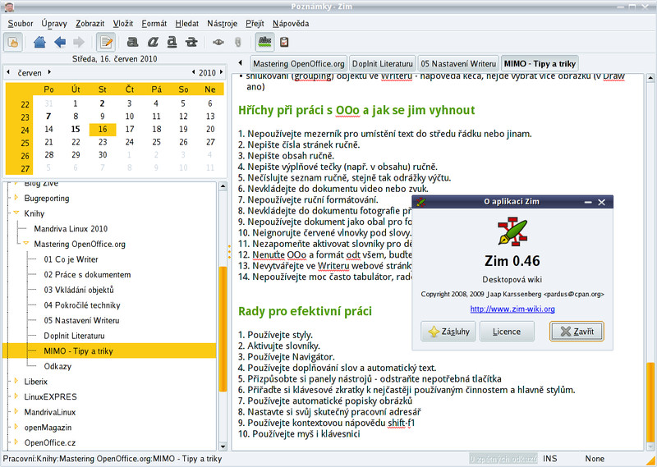The height and width of the screenshot is (467, 657).
Task: Open the Zobrazit menu
Action: tap(90, 24)
